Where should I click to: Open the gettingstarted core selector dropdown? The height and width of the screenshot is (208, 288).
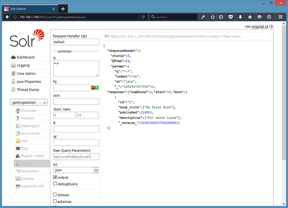(29, 103)
